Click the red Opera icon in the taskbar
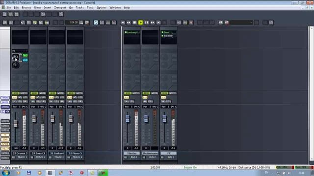Screen dimensions: 314x176 click(82, 173)
